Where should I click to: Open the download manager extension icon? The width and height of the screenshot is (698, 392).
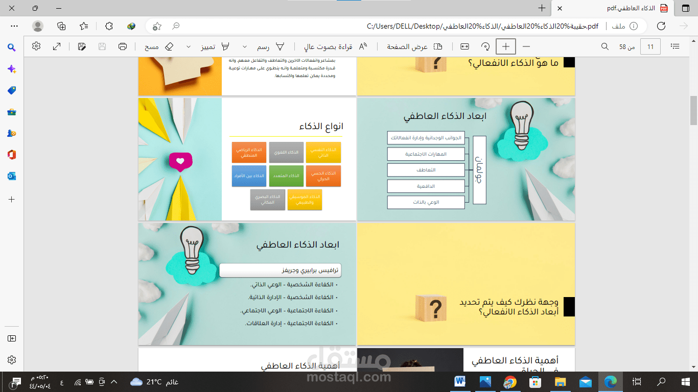(x=131, y=26)
